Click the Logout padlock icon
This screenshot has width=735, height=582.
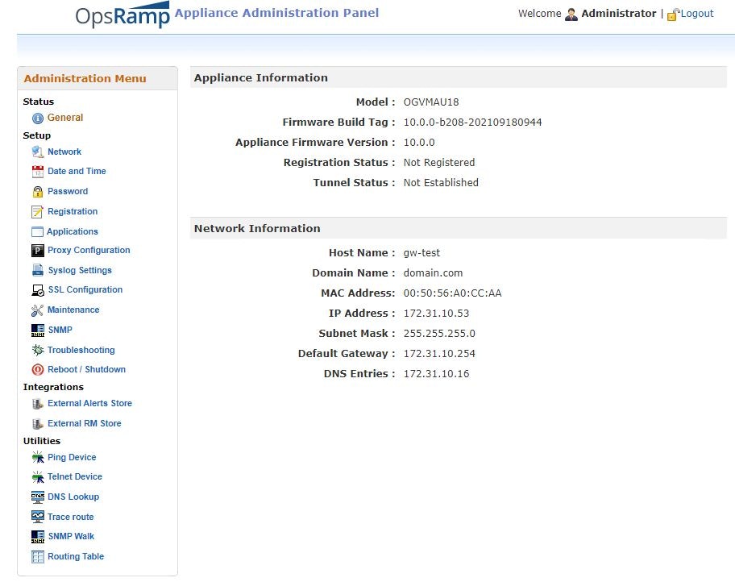tap(673, 15)
